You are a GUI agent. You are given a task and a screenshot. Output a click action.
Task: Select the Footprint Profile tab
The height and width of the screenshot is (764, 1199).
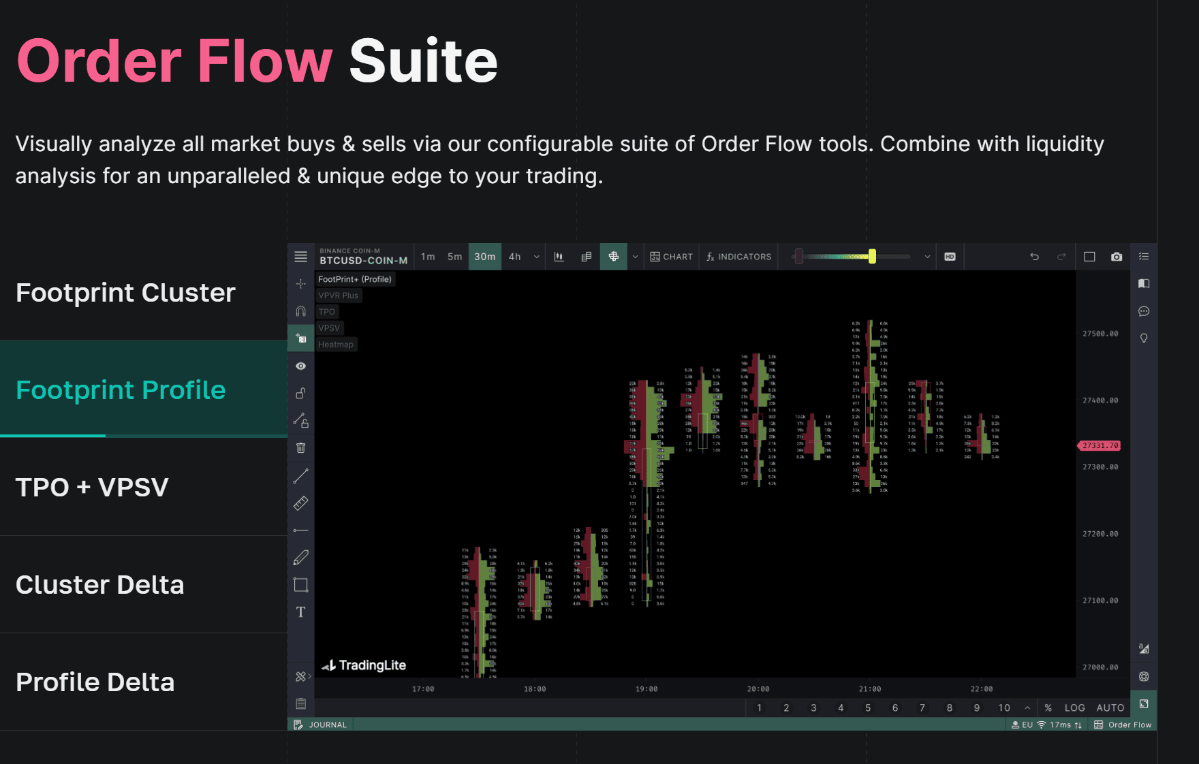[x=143, y=389]
